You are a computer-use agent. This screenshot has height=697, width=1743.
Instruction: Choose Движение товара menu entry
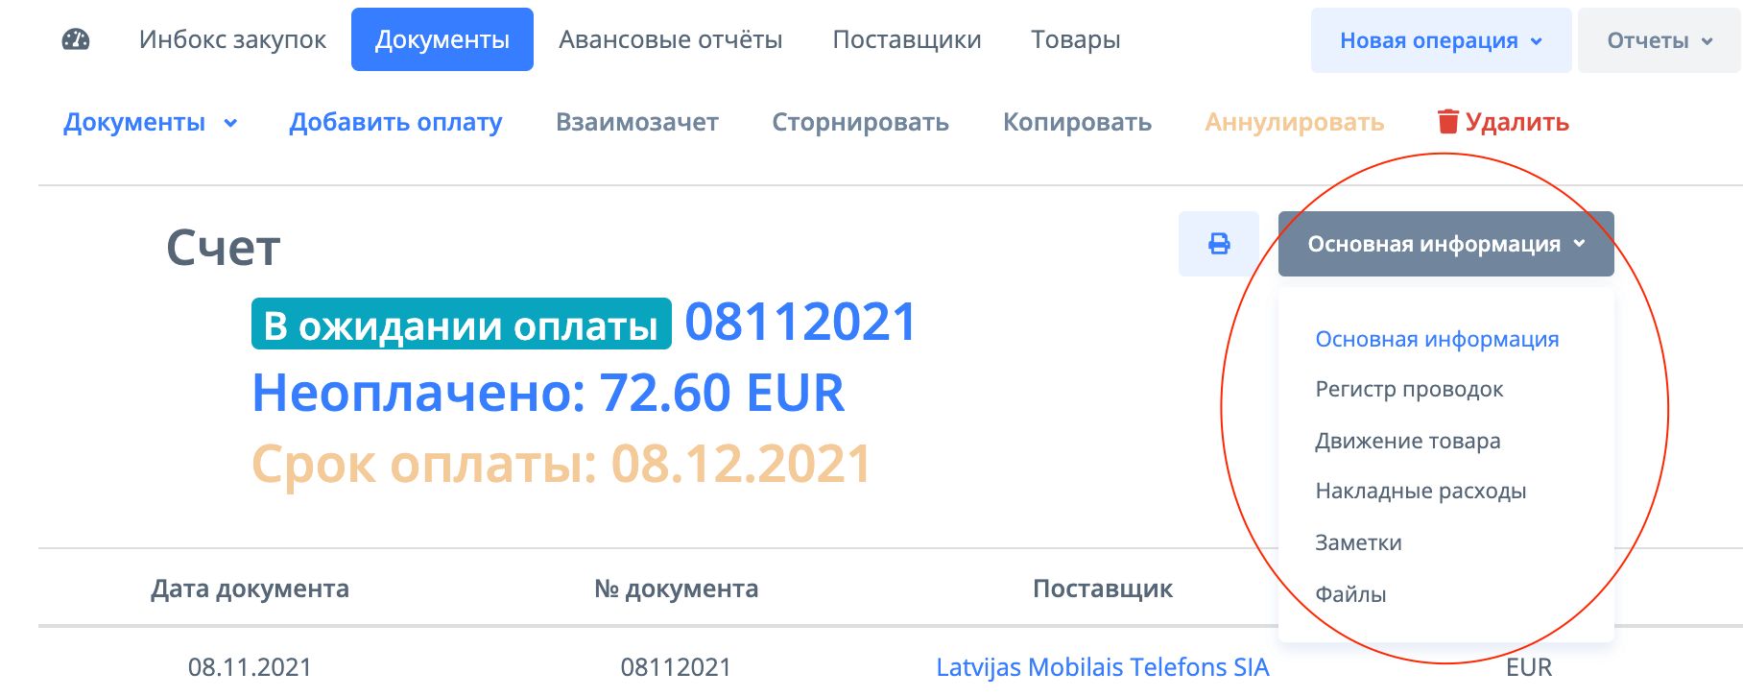pos(1407,442)
